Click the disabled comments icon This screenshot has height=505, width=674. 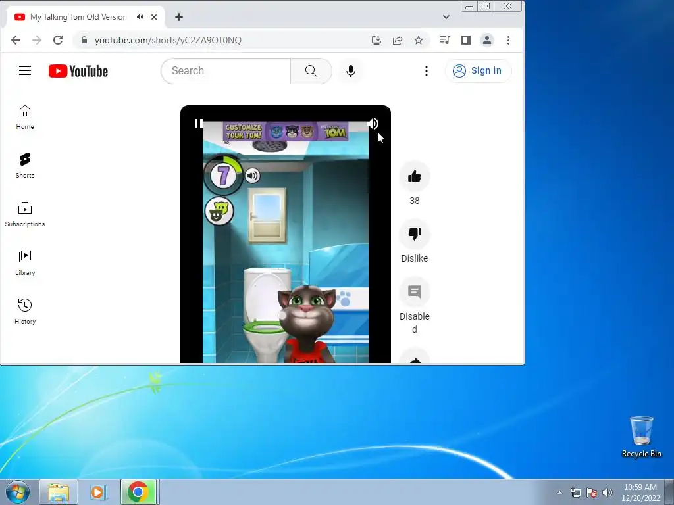point(415,292)
